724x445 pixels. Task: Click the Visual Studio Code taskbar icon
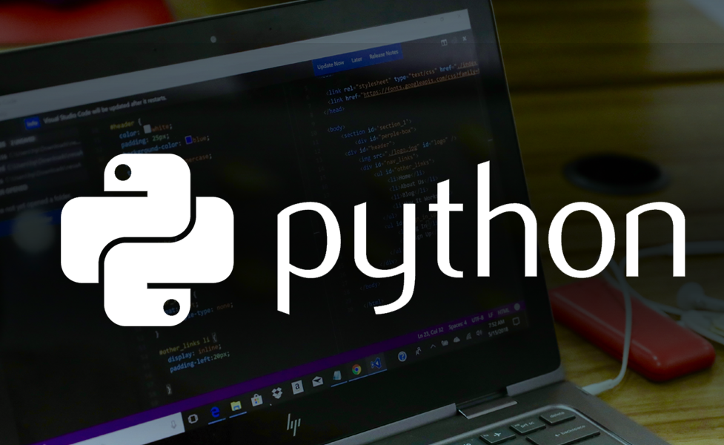[376, 363]
